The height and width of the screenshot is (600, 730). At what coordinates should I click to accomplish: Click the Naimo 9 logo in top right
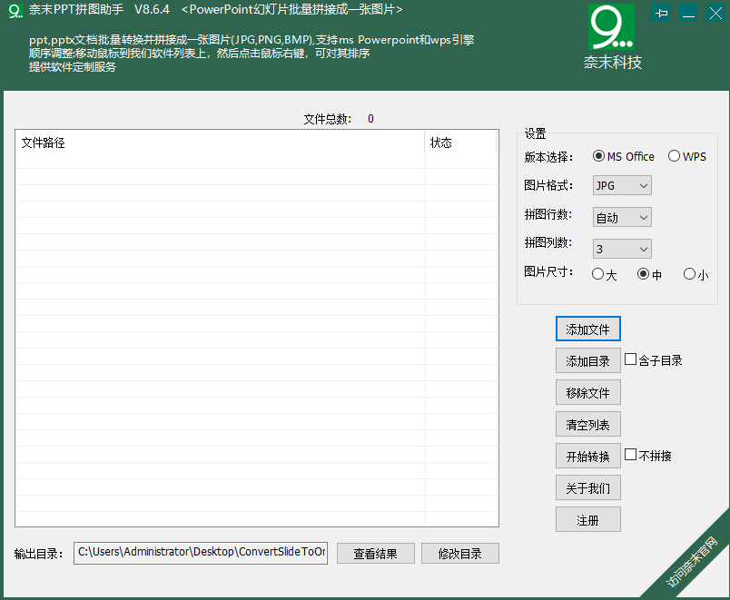click(x=611, y=27)
